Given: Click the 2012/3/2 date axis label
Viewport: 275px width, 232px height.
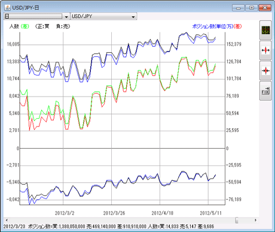Looking at the screenshot, I should (x=65, y=213).
